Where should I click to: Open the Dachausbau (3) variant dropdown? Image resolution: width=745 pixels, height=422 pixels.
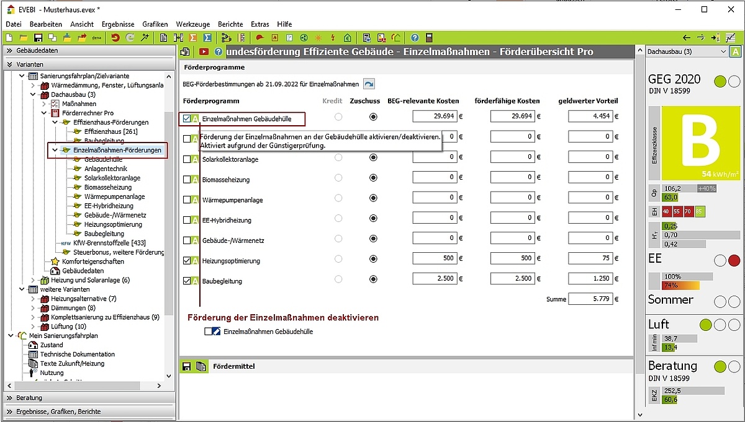[687, 52]
